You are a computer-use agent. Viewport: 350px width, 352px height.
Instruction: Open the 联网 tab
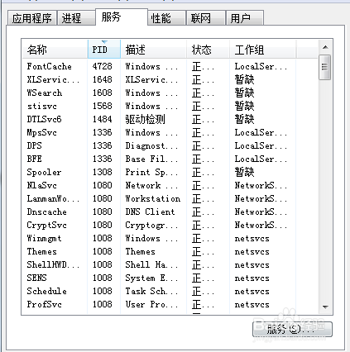(x=206, y=18)
